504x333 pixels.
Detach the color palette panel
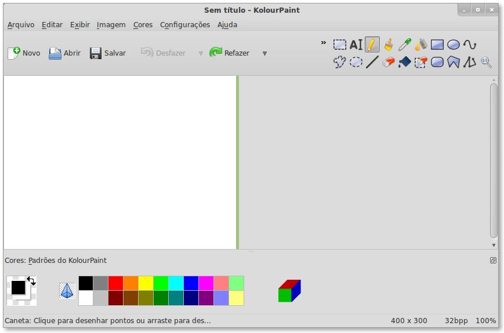[493, 260]
